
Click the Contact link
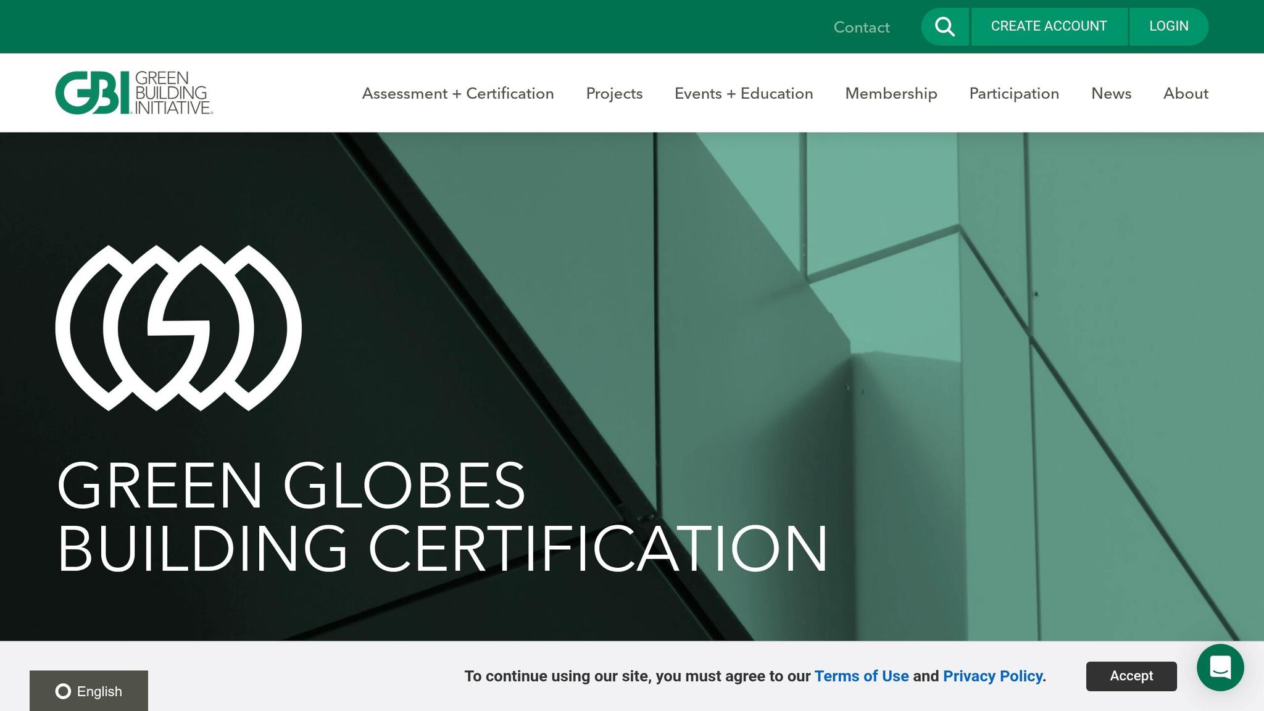point(862,27)
